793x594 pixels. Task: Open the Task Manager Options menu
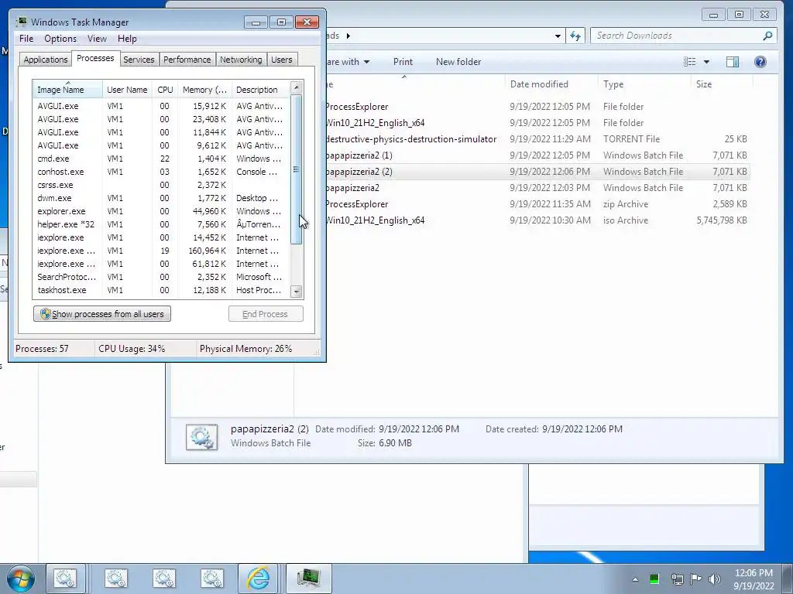point(60,39)
